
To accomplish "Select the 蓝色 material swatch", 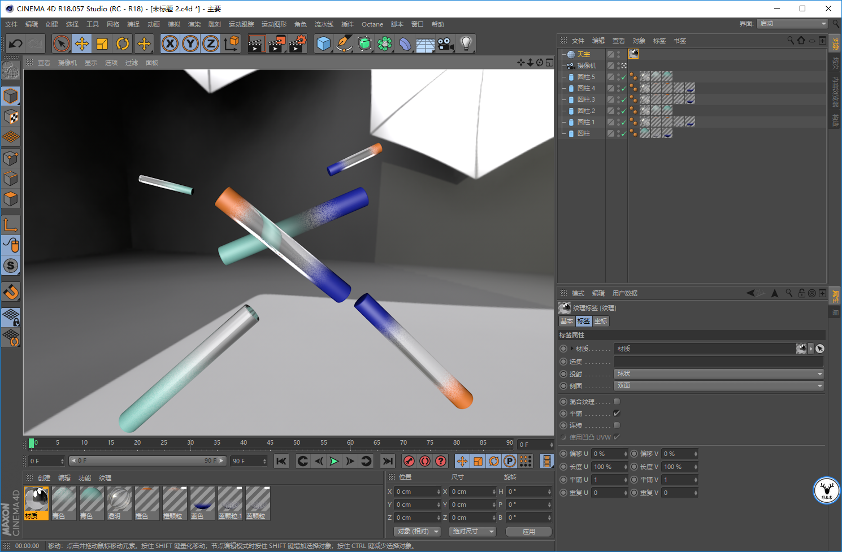I will point(202,503).
